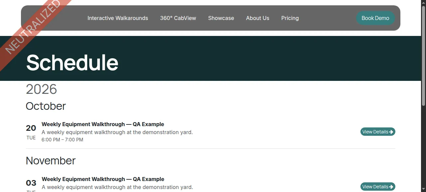
Task: Go to the 360° CabView page
Action: tap(178, 18)
